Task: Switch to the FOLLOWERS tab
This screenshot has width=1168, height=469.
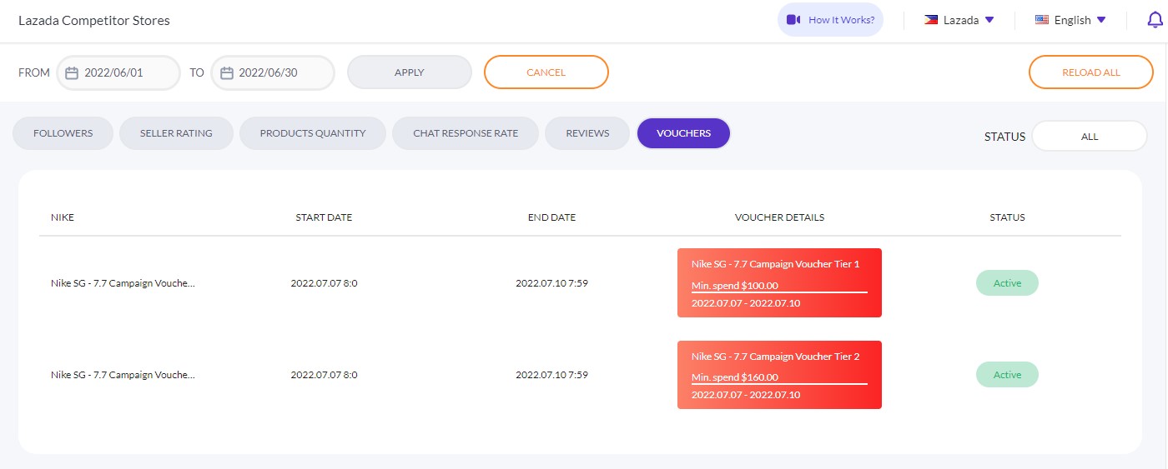Action: point(63,133)
